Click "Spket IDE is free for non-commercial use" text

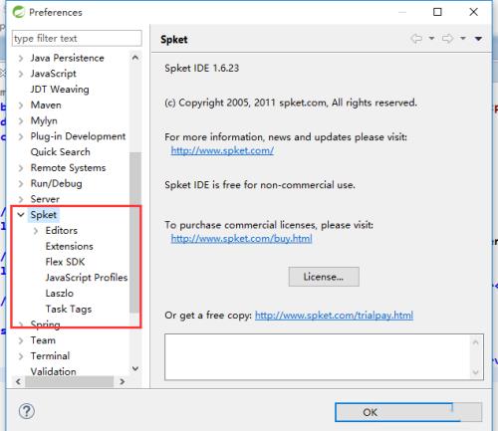pos(260,185)
